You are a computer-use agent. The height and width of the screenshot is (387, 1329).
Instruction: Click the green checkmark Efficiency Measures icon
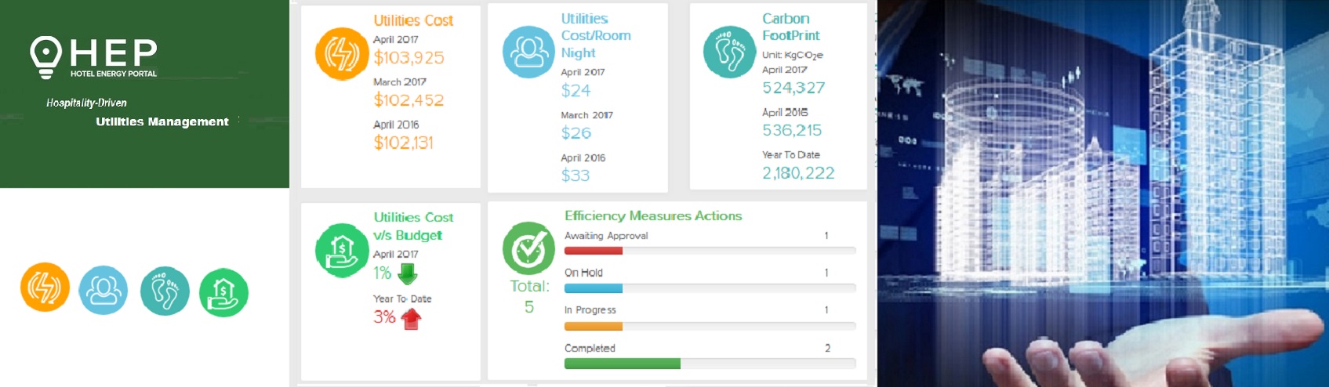[529, 248]
